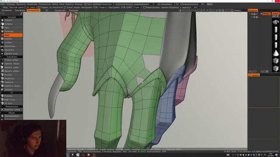This screenshot has width=280, height=157.
Task: Open the Симметрия menu
Action: [32, 4]
